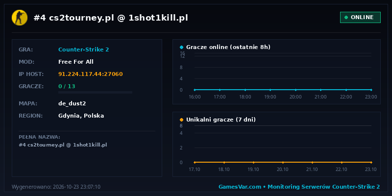Image resolution: width=392 pixels, height=196 pixels.
Task: Click the Counter-Strike soldier game icon
Action: point(20,18)
